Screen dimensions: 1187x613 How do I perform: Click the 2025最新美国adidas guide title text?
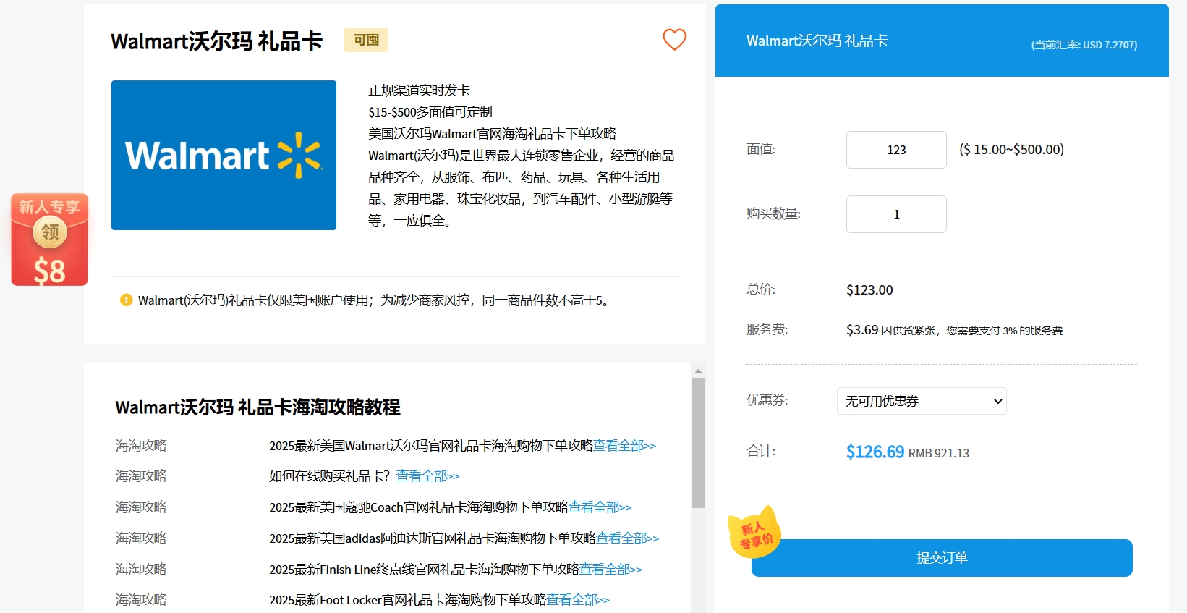[433, 538]
